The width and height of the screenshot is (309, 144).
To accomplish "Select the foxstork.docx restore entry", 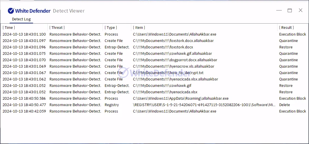I will [x=163, y=47].
